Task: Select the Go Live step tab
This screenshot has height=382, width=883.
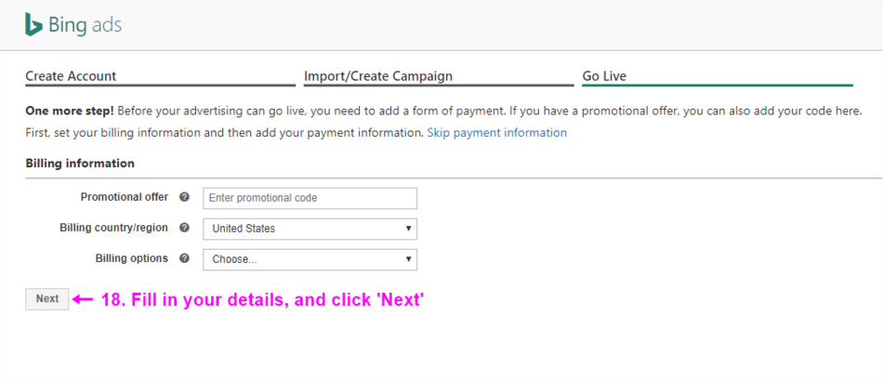Action: [605, 76]
